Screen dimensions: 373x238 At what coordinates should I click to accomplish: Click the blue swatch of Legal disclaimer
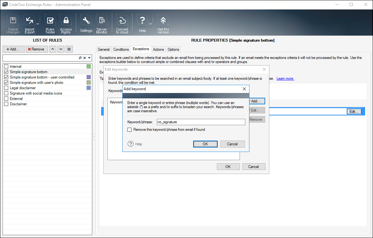pos(89,88)
